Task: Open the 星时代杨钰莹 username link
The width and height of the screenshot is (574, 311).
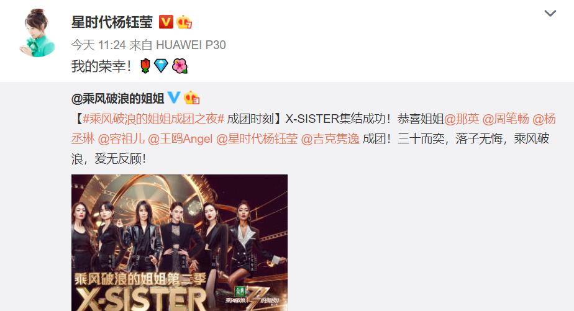Action: point(112,22)
